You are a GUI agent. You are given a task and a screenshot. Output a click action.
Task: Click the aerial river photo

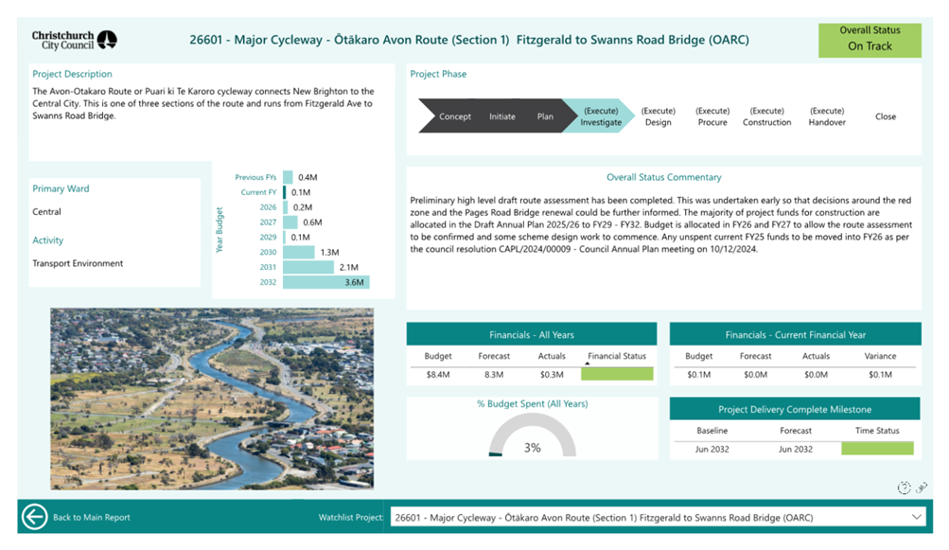(x=212, y=399)
